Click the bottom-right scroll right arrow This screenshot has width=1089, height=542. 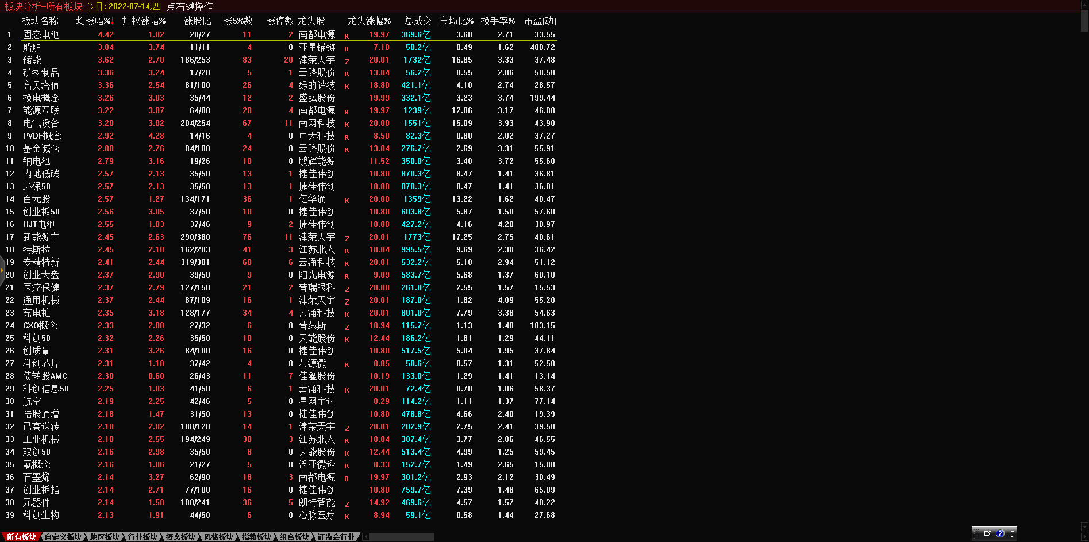pos(1084,537)
